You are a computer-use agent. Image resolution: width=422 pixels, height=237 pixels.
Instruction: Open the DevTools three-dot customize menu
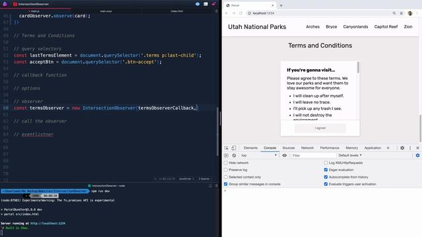[410, 148]
